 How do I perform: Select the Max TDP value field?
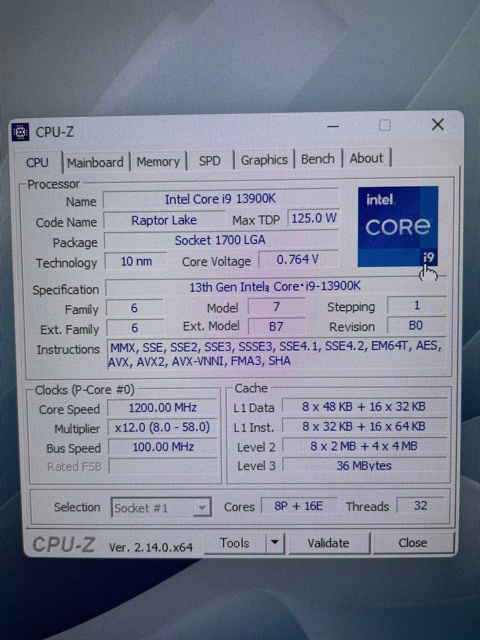[313, 219]
